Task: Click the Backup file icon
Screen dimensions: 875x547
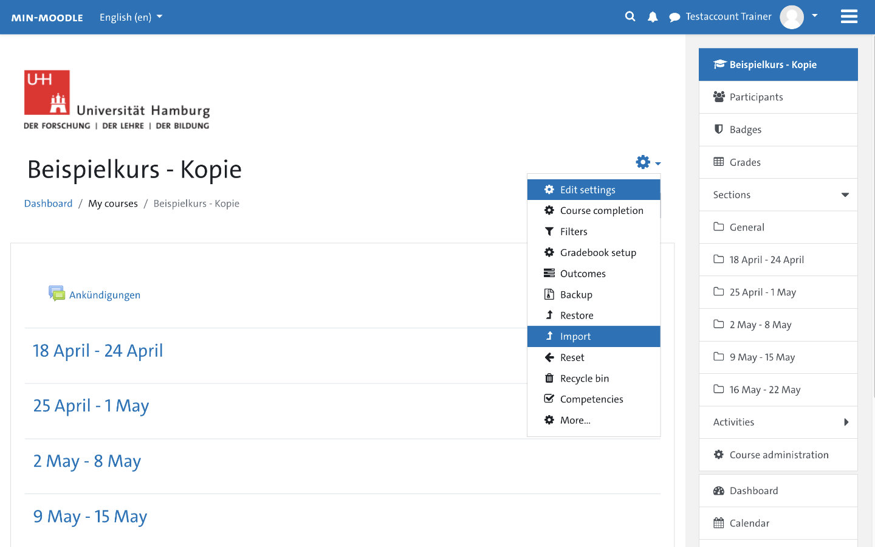Action: click(549, 294)
